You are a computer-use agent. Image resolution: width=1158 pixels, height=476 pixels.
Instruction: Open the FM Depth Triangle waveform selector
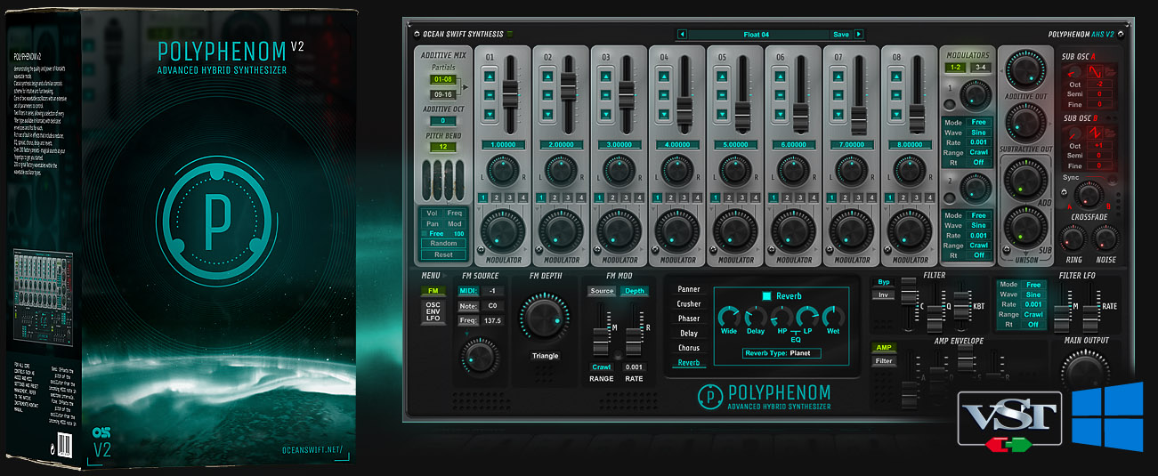tap(545, 356)
